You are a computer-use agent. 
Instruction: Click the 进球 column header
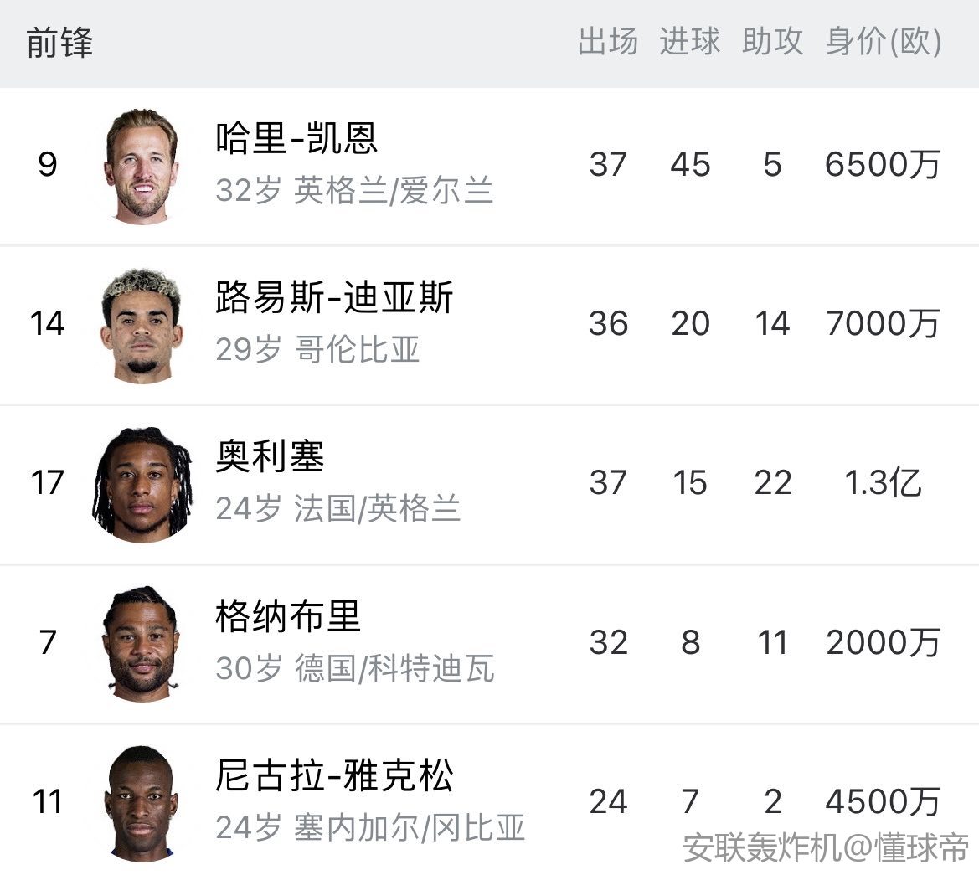[x=690, y=42]
